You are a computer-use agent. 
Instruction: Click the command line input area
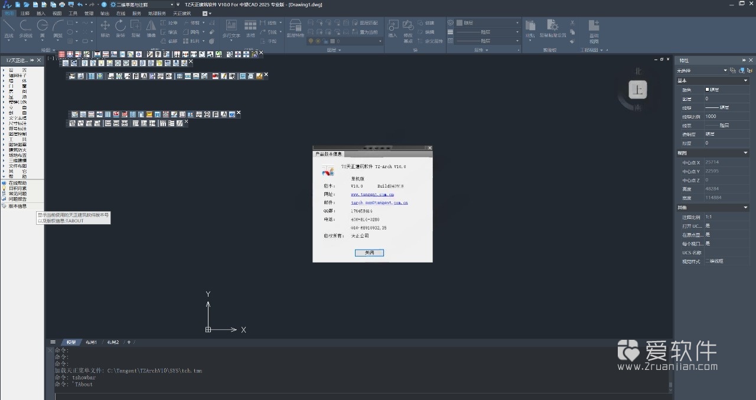point(360,395)
